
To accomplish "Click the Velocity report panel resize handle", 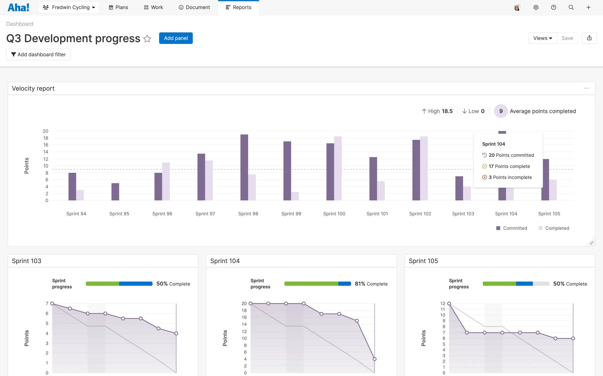I will pos(591,243).
